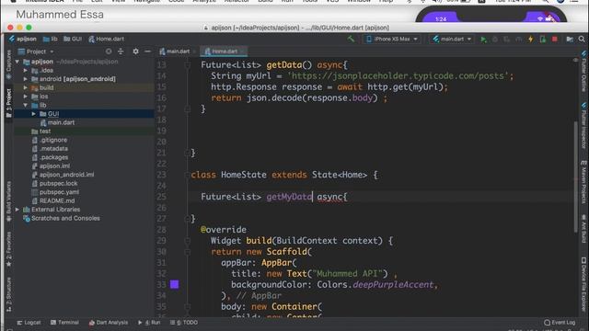Click the fold marker on line 13 gutter

[187, 65]
